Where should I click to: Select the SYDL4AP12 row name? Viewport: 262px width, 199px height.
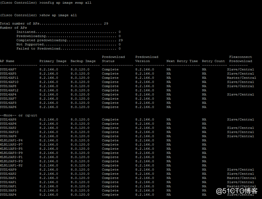click(9, 90)
